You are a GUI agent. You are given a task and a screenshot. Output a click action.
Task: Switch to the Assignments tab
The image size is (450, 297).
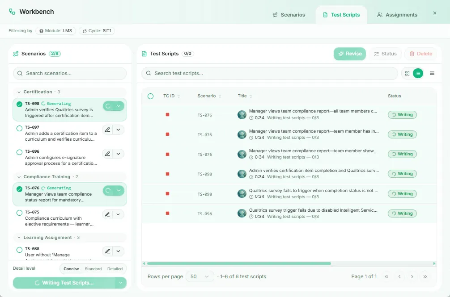point(397,15)
